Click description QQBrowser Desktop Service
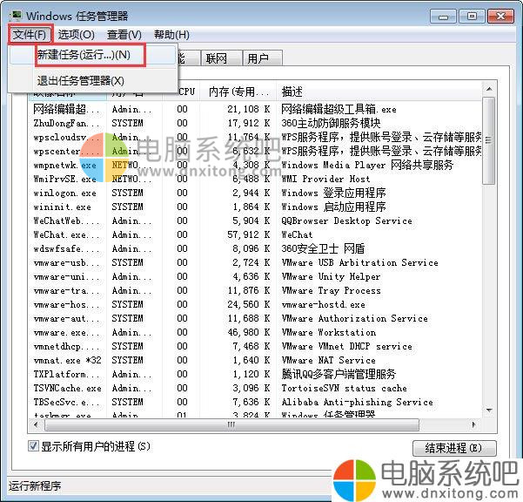This screenshot has width=523, height=502. 346,220
